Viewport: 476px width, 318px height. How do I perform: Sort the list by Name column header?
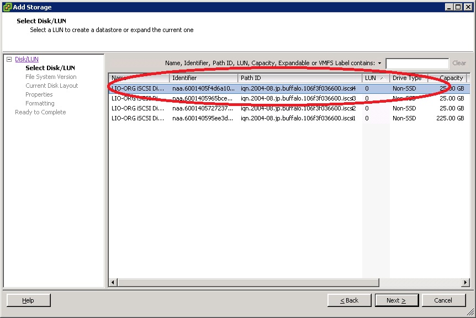click(138, 78)
